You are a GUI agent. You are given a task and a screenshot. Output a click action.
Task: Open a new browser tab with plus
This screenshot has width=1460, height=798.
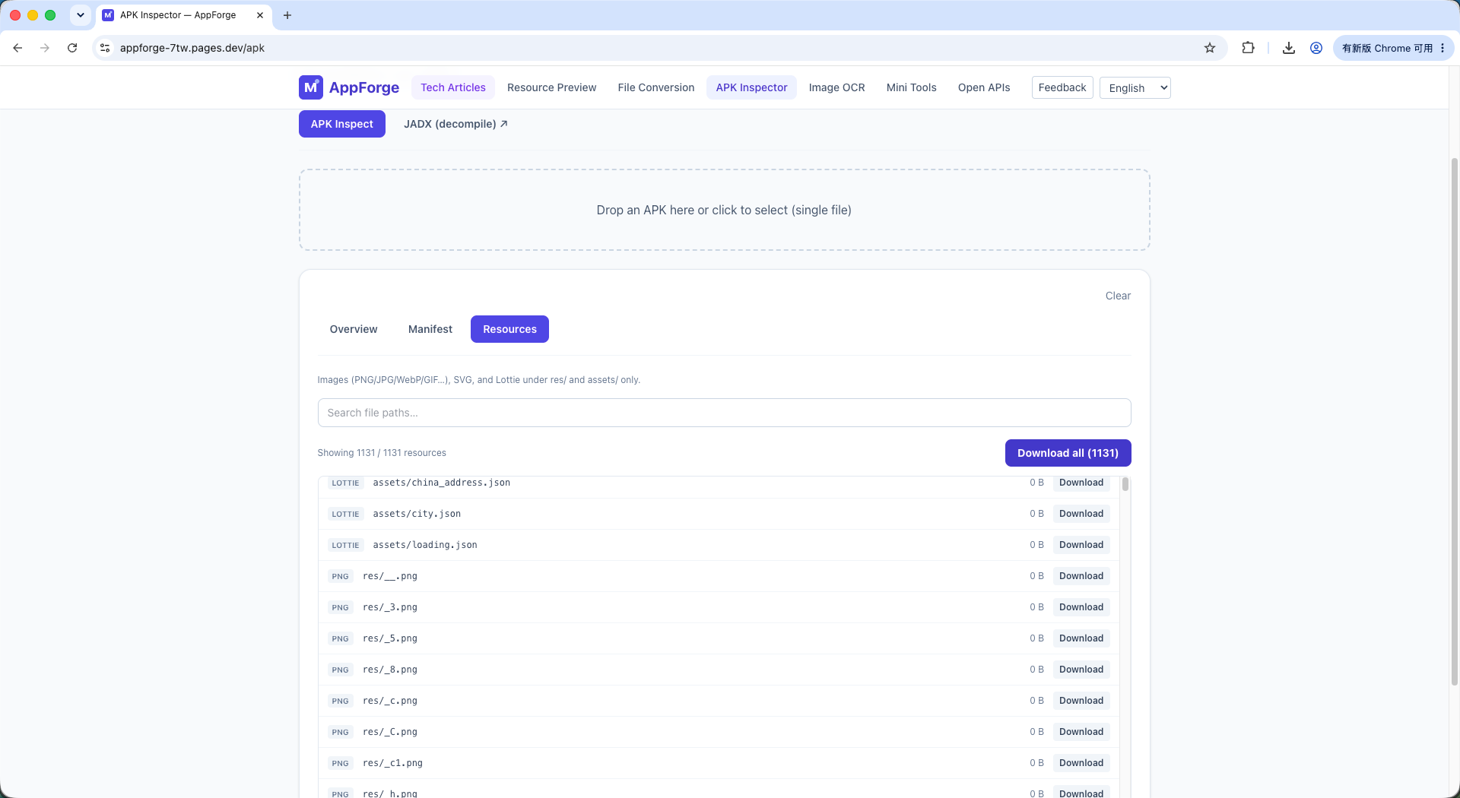287,15
